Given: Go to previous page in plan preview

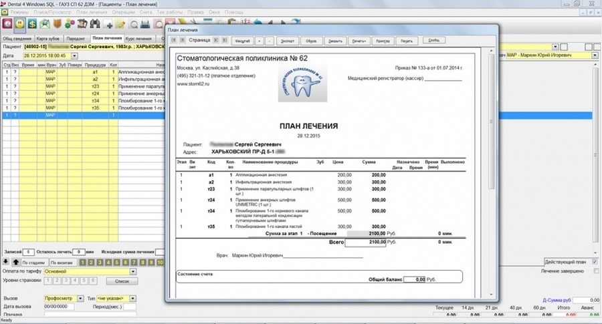Looking at the screenshot, I should (x=183, y=40).
